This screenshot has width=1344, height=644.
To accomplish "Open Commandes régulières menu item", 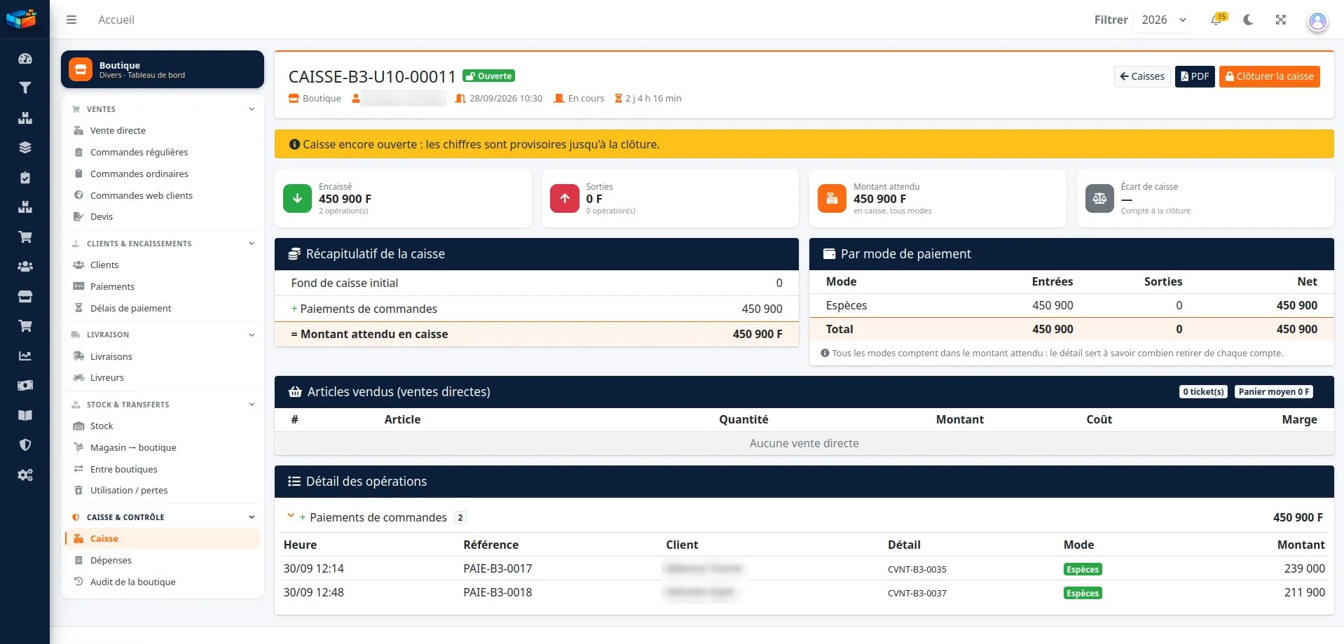I will pyautogui.click(x=139, y=152).
